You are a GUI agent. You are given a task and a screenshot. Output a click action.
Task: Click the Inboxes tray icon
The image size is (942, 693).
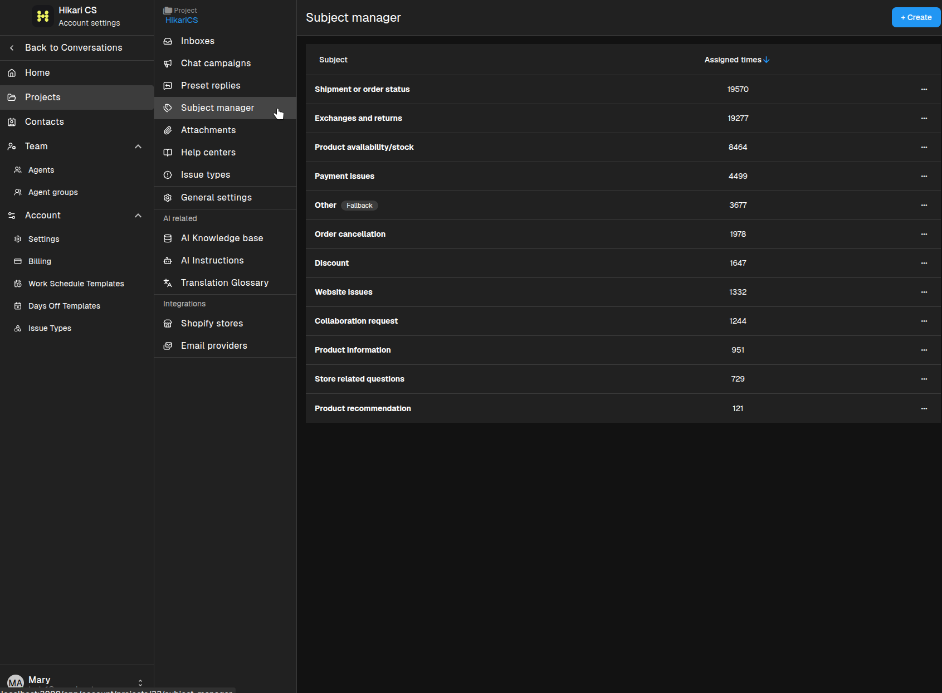point(168,41)
